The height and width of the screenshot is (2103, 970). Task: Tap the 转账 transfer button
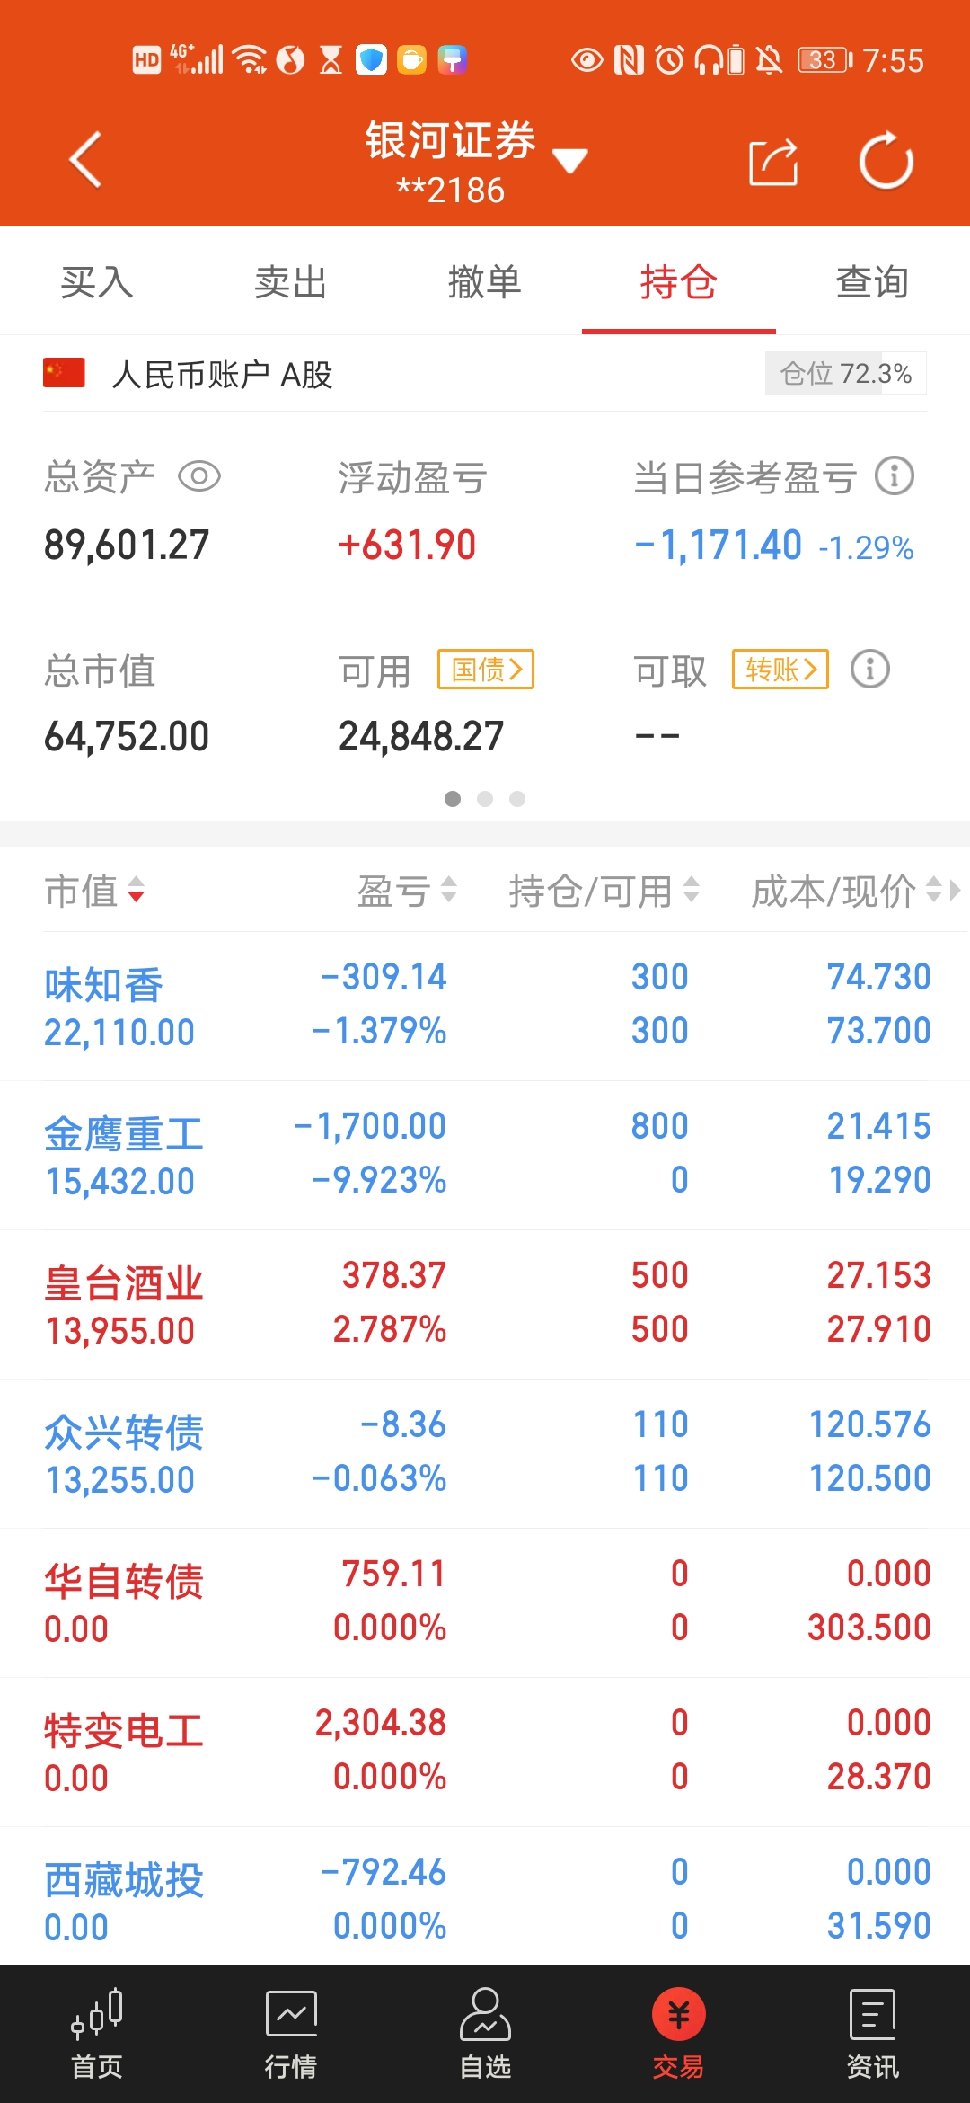780,670
